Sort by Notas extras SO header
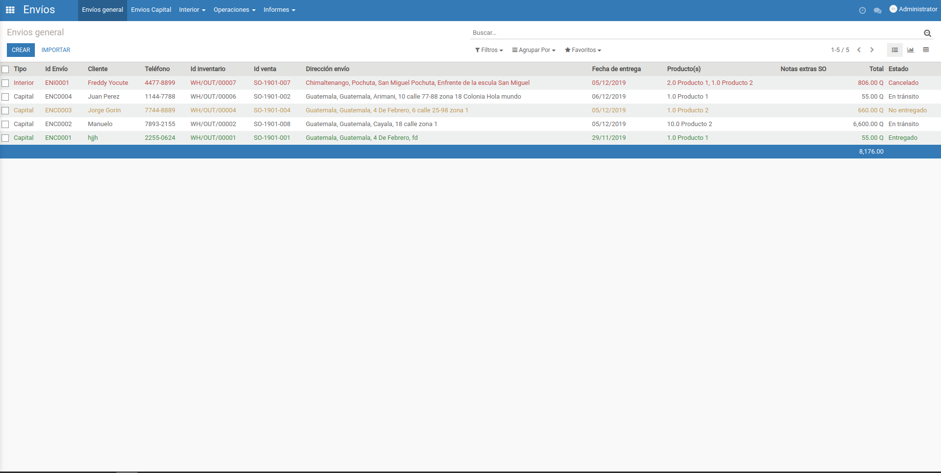Screen dimensions: 941x473 [x=804, y=69]
